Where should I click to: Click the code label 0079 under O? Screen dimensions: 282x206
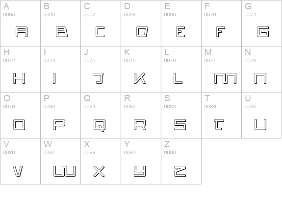[x=9, y=106]
